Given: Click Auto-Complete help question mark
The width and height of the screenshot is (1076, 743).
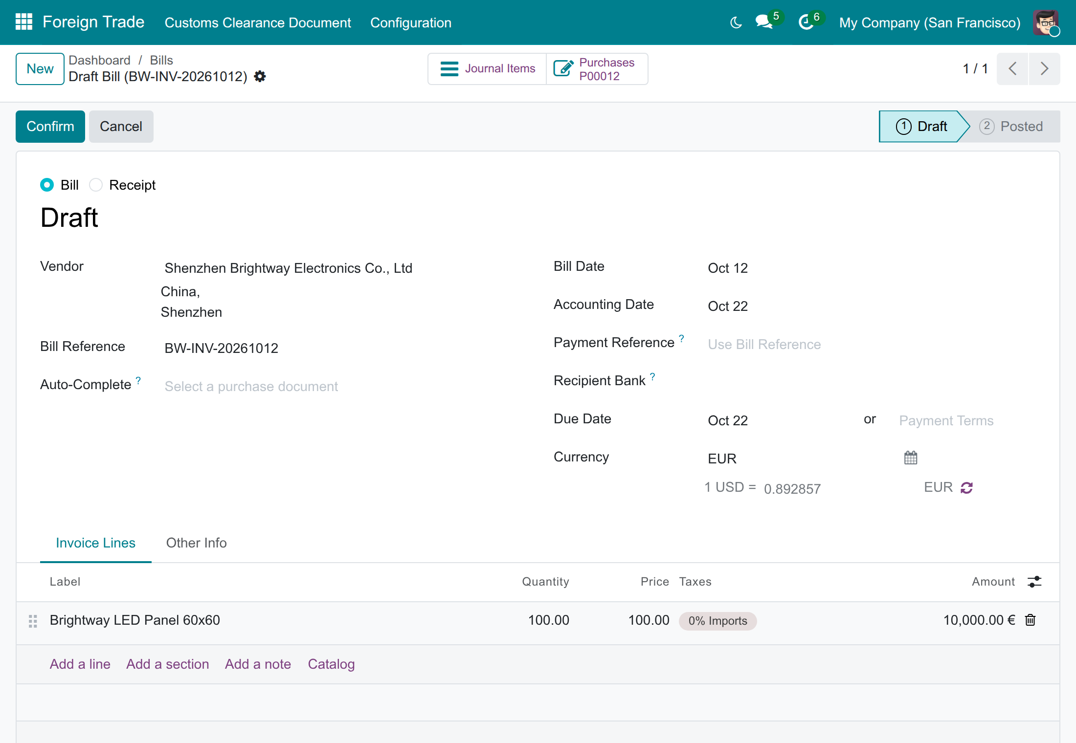Looking at the screenshot, I should (138, 380).
